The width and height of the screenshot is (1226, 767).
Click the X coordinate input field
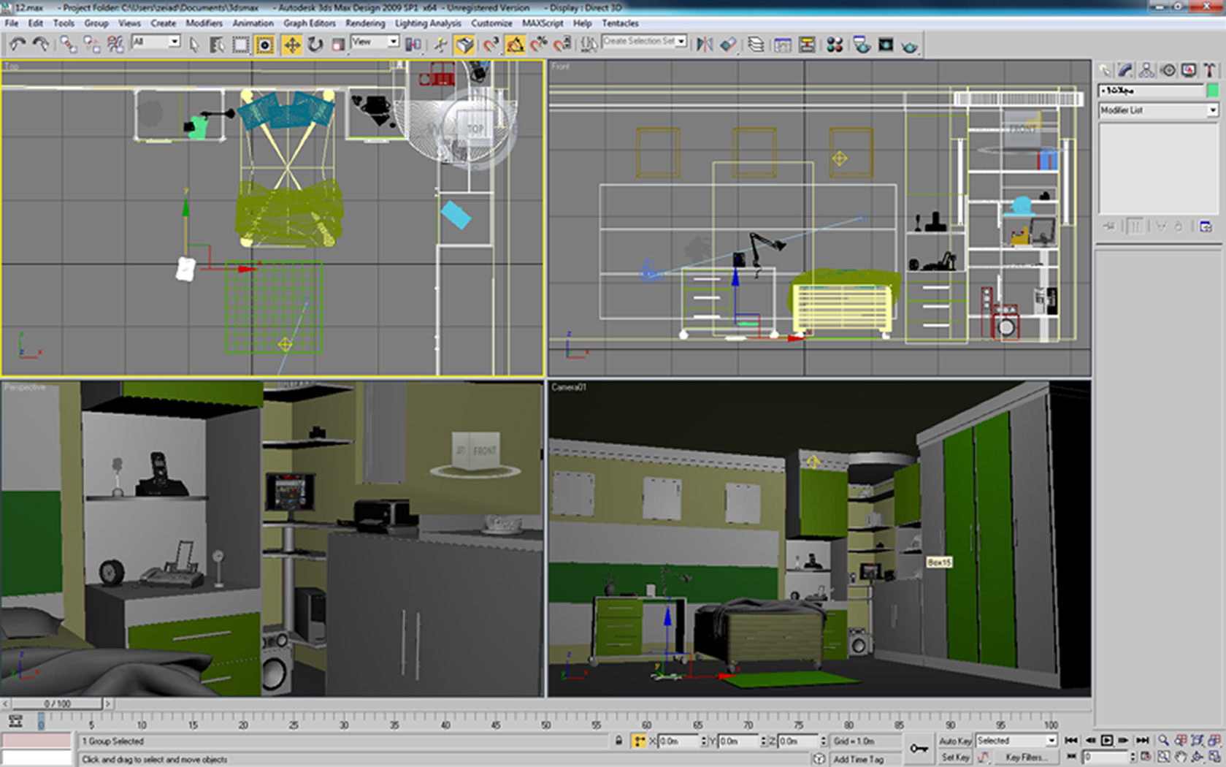point(679,741)
